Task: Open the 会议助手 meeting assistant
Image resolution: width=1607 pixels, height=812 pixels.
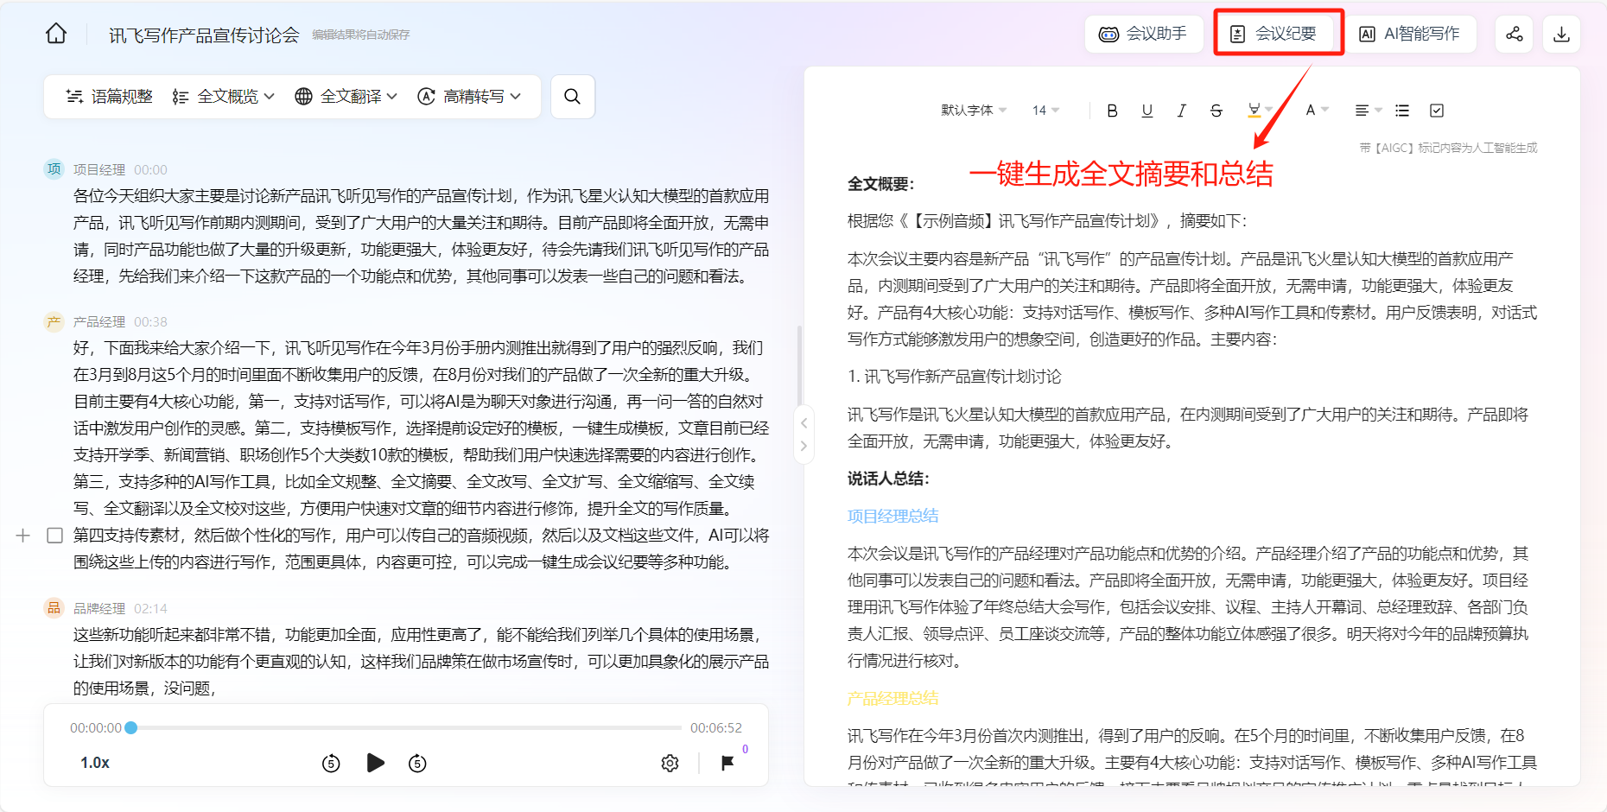Action: click(x=1144, y=34)
